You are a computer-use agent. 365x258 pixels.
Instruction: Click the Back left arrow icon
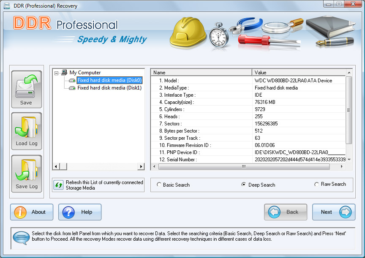[274, 212]
